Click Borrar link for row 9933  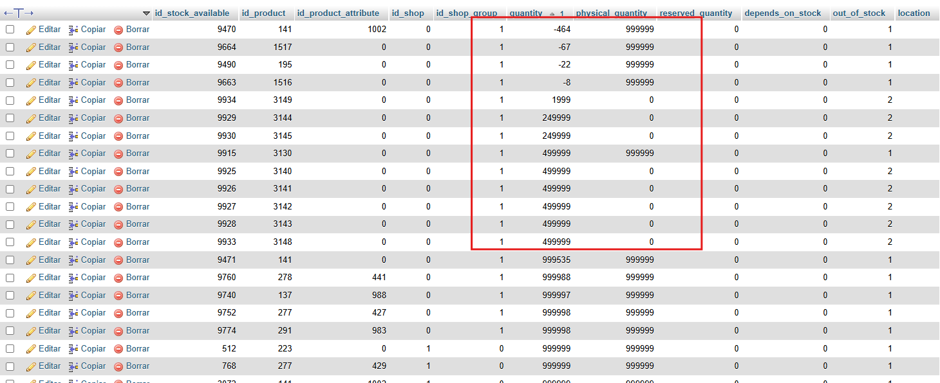point(138,242)
